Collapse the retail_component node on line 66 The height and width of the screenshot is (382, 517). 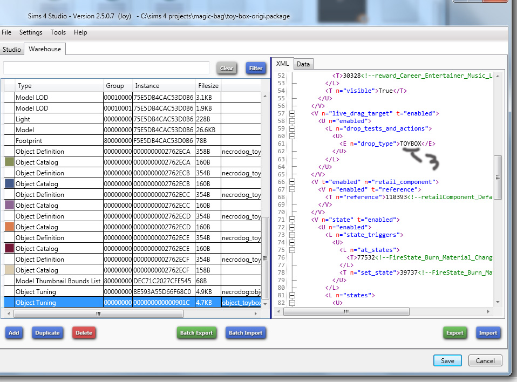point(292,182)
